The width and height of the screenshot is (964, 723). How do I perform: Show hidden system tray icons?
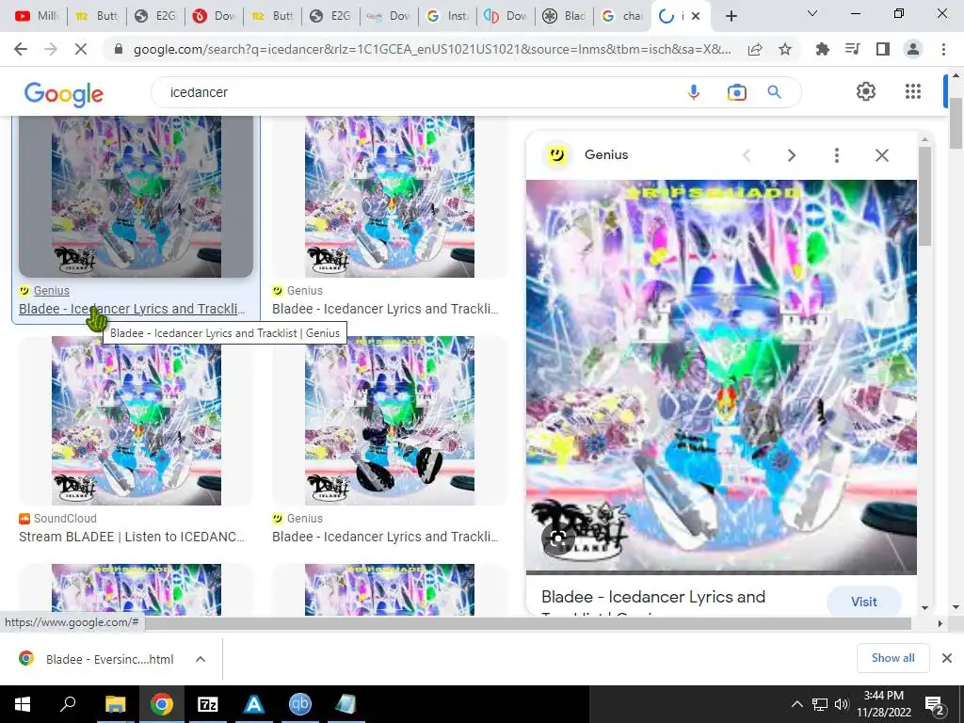796,704
